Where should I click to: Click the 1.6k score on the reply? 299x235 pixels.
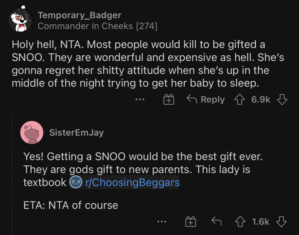tap(261, 222)
